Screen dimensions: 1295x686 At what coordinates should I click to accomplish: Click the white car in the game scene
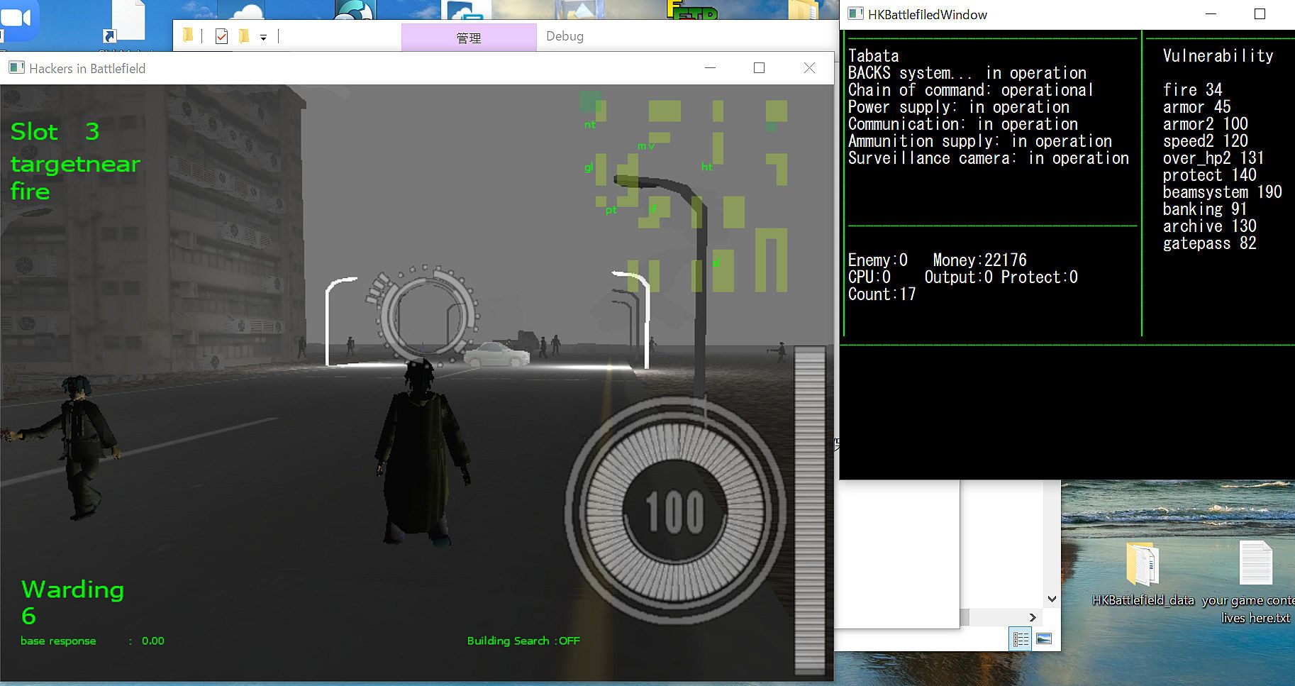(496, 353)
